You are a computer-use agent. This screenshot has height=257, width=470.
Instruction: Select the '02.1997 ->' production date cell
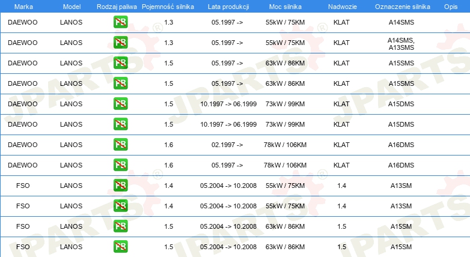point(227,145)
